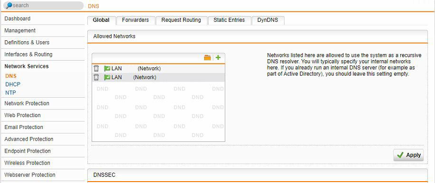Screen dimensions: 435x183
Task: Click the green network icon in gray-highlighted LAN row
Action: (x=107, y=78)
